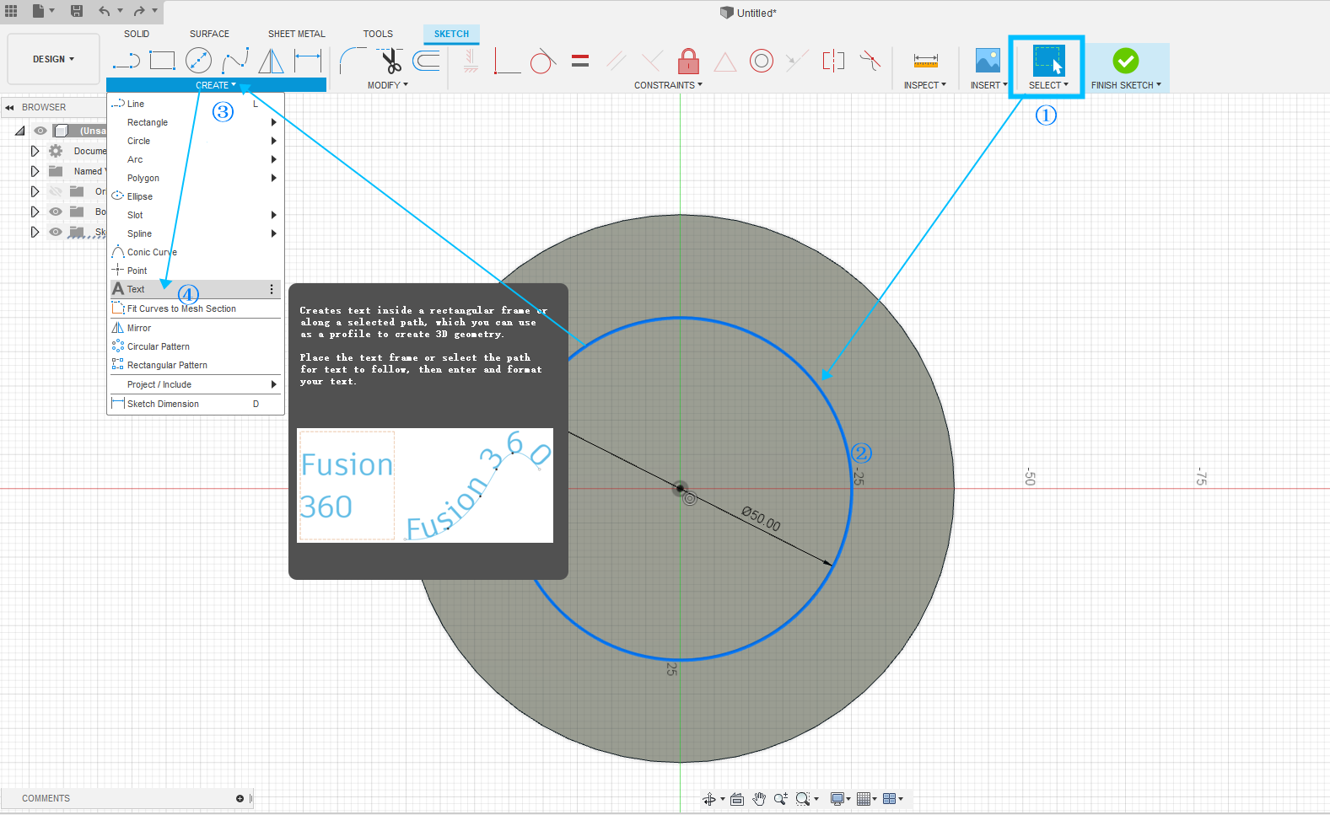Click the CREATE menu header
This screenshot has width=1330, height=815.
pyautogui.click(x=216, y=85)
